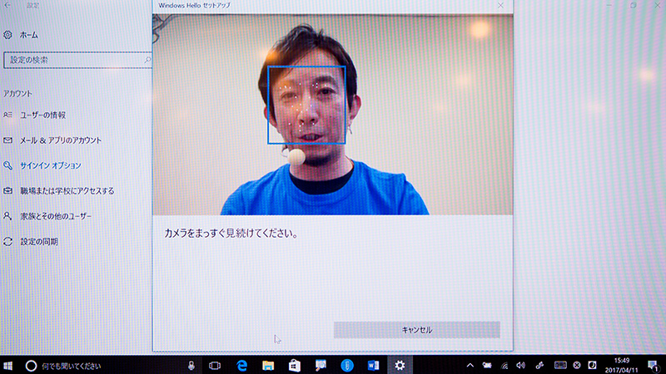Open the blue round paperclip app on taskbar
Viewport: 666px width, 374px height.
347,366
